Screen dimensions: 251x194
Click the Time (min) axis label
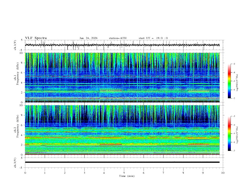(x=127, y=176)
